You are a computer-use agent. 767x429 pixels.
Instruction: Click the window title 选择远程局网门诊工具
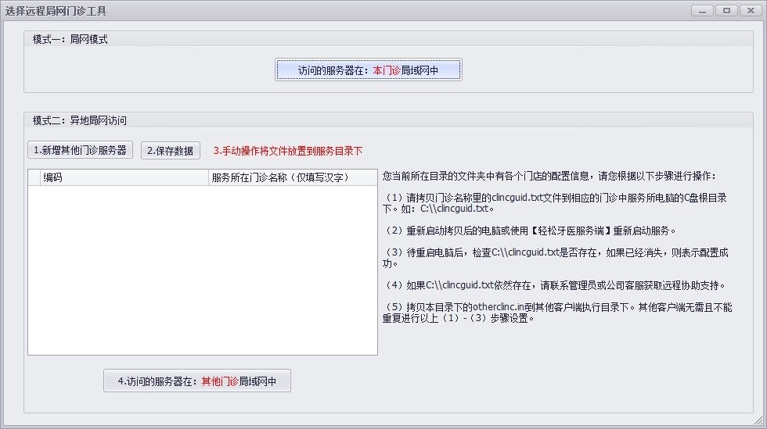56,11
